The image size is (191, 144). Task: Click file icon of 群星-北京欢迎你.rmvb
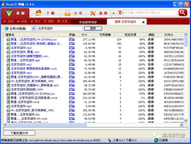(8, 102)
